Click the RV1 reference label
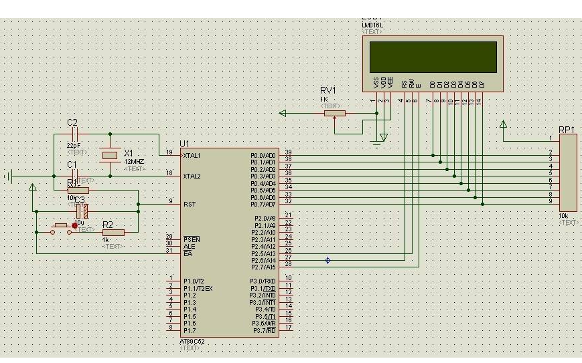The image size is (582, 363). coord(328,90)
